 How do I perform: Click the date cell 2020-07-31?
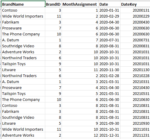(110, 40)
